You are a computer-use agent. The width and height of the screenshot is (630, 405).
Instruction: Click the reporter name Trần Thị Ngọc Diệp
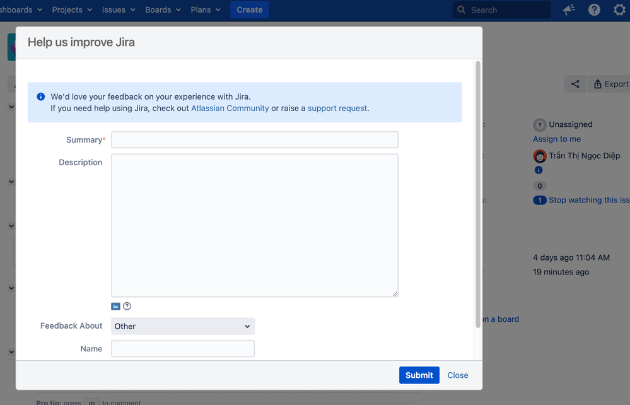(585, 156)
